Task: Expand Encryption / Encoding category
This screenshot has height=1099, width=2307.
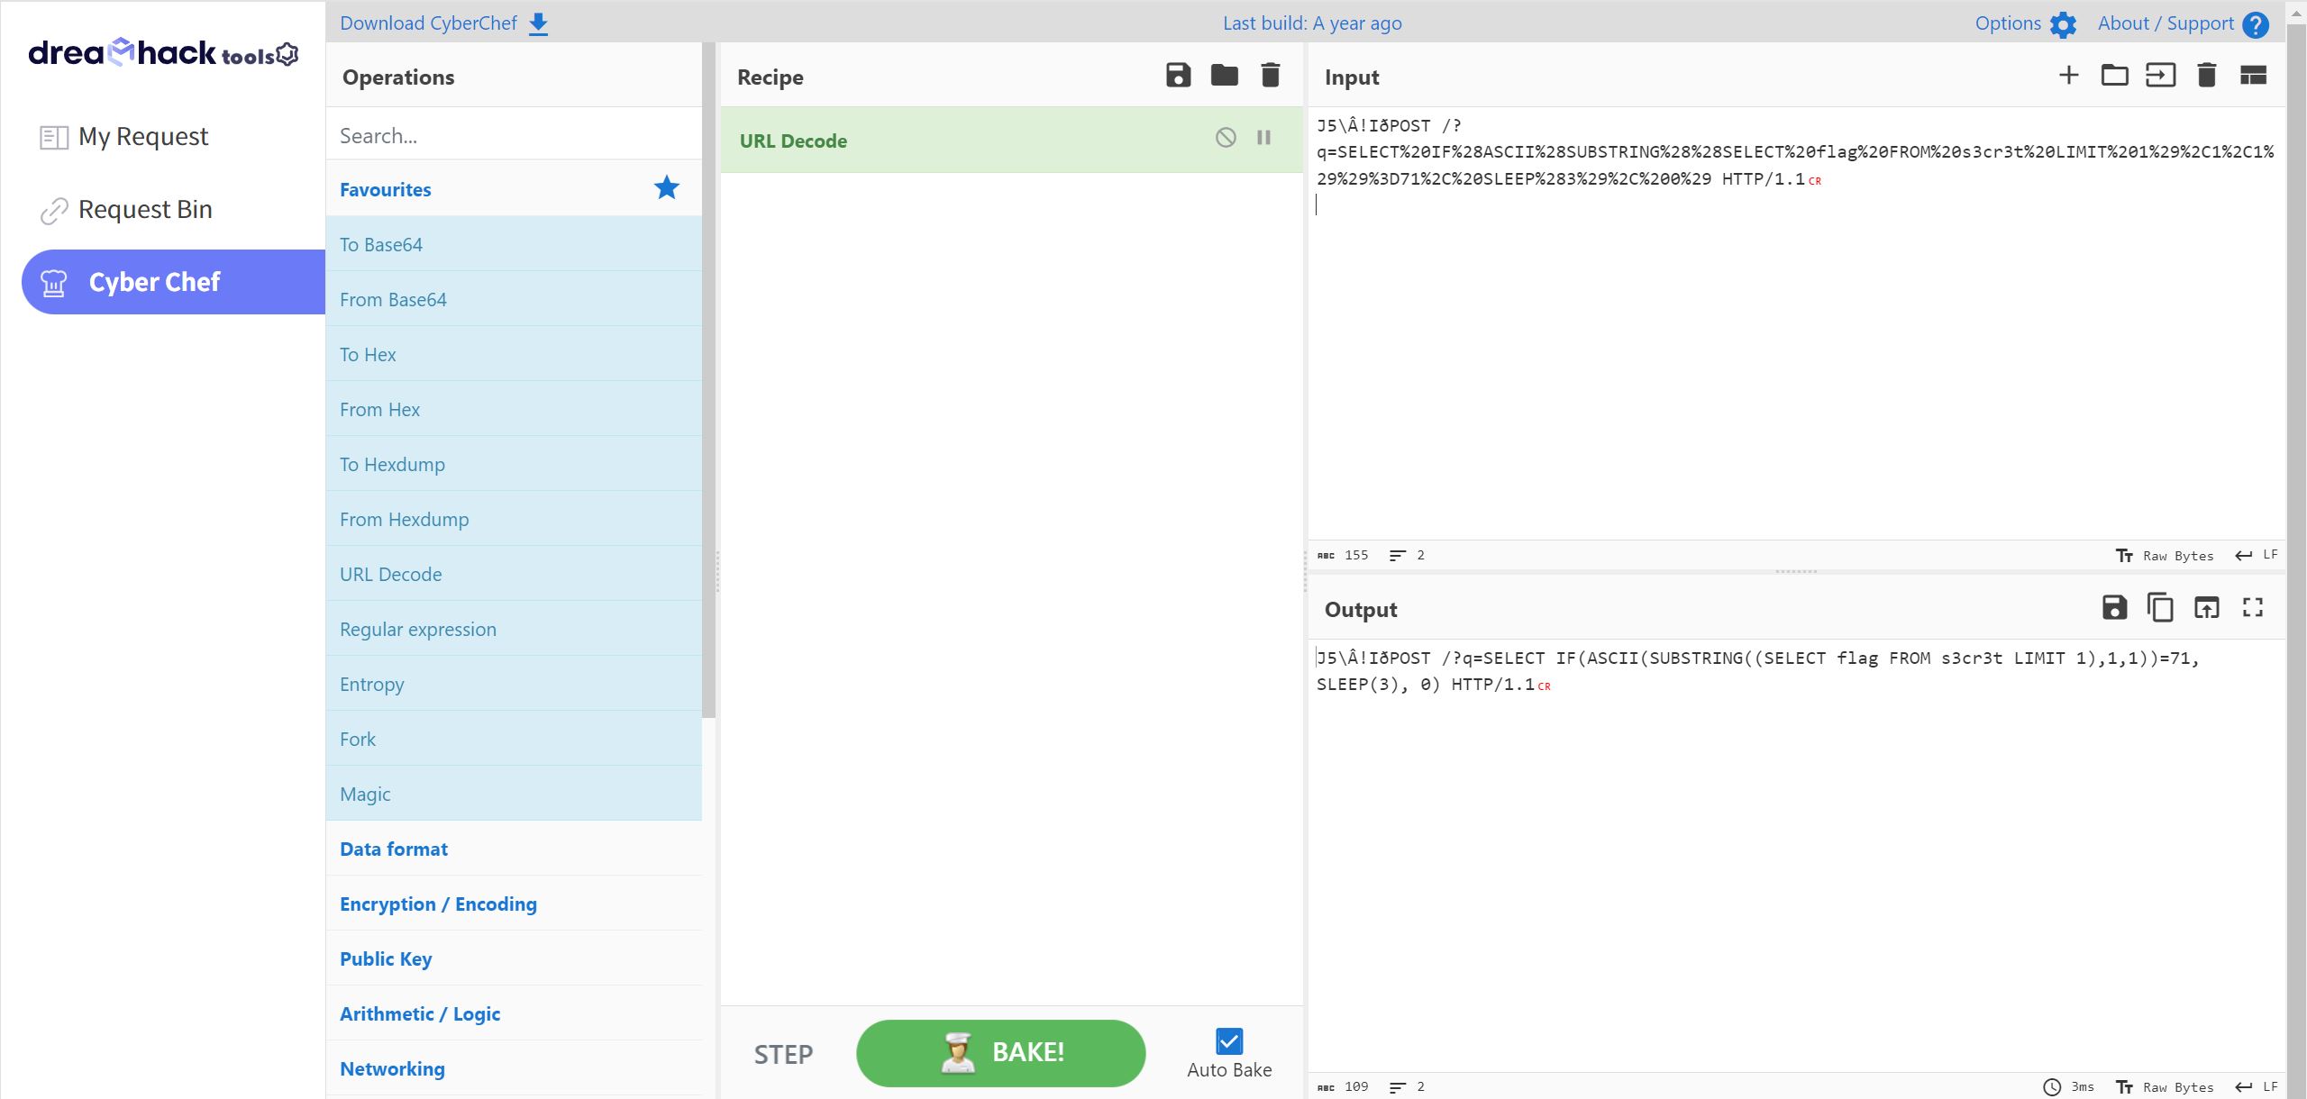Action: coord(438,904)
